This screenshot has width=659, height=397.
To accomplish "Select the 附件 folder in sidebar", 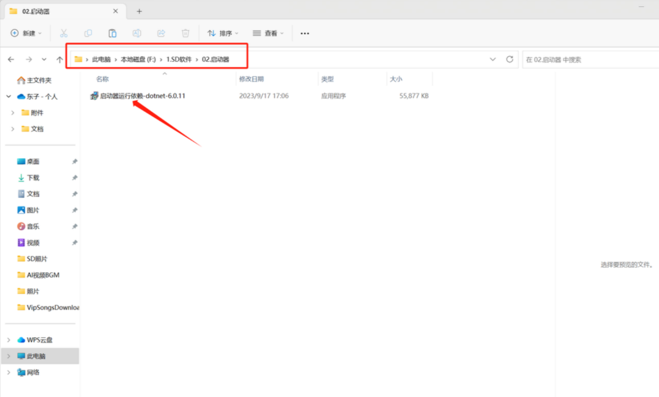I will pos(37,113).
